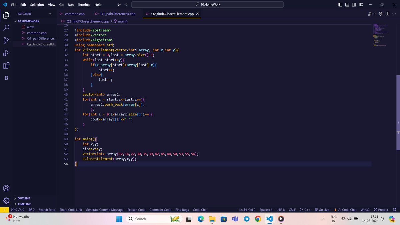Toggle the bottom panel visibility

[347, 5]
